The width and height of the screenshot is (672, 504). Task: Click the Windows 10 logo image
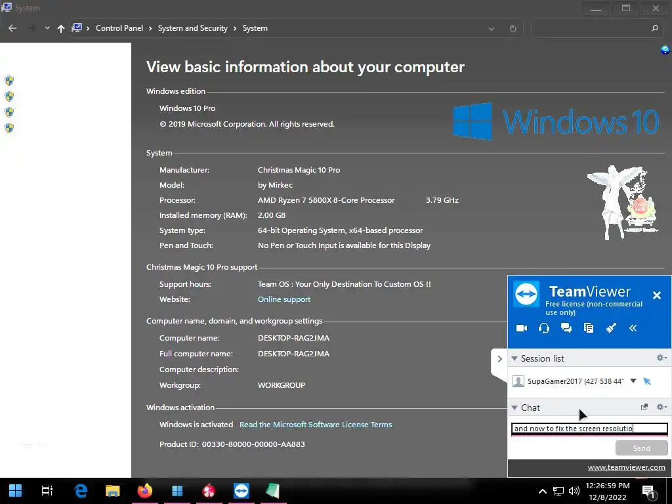pyautogui.click(x=556, y=121)
